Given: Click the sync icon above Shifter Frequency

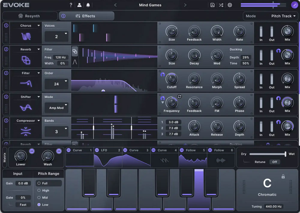Looking at the screenshot, I should pos(179,96).
